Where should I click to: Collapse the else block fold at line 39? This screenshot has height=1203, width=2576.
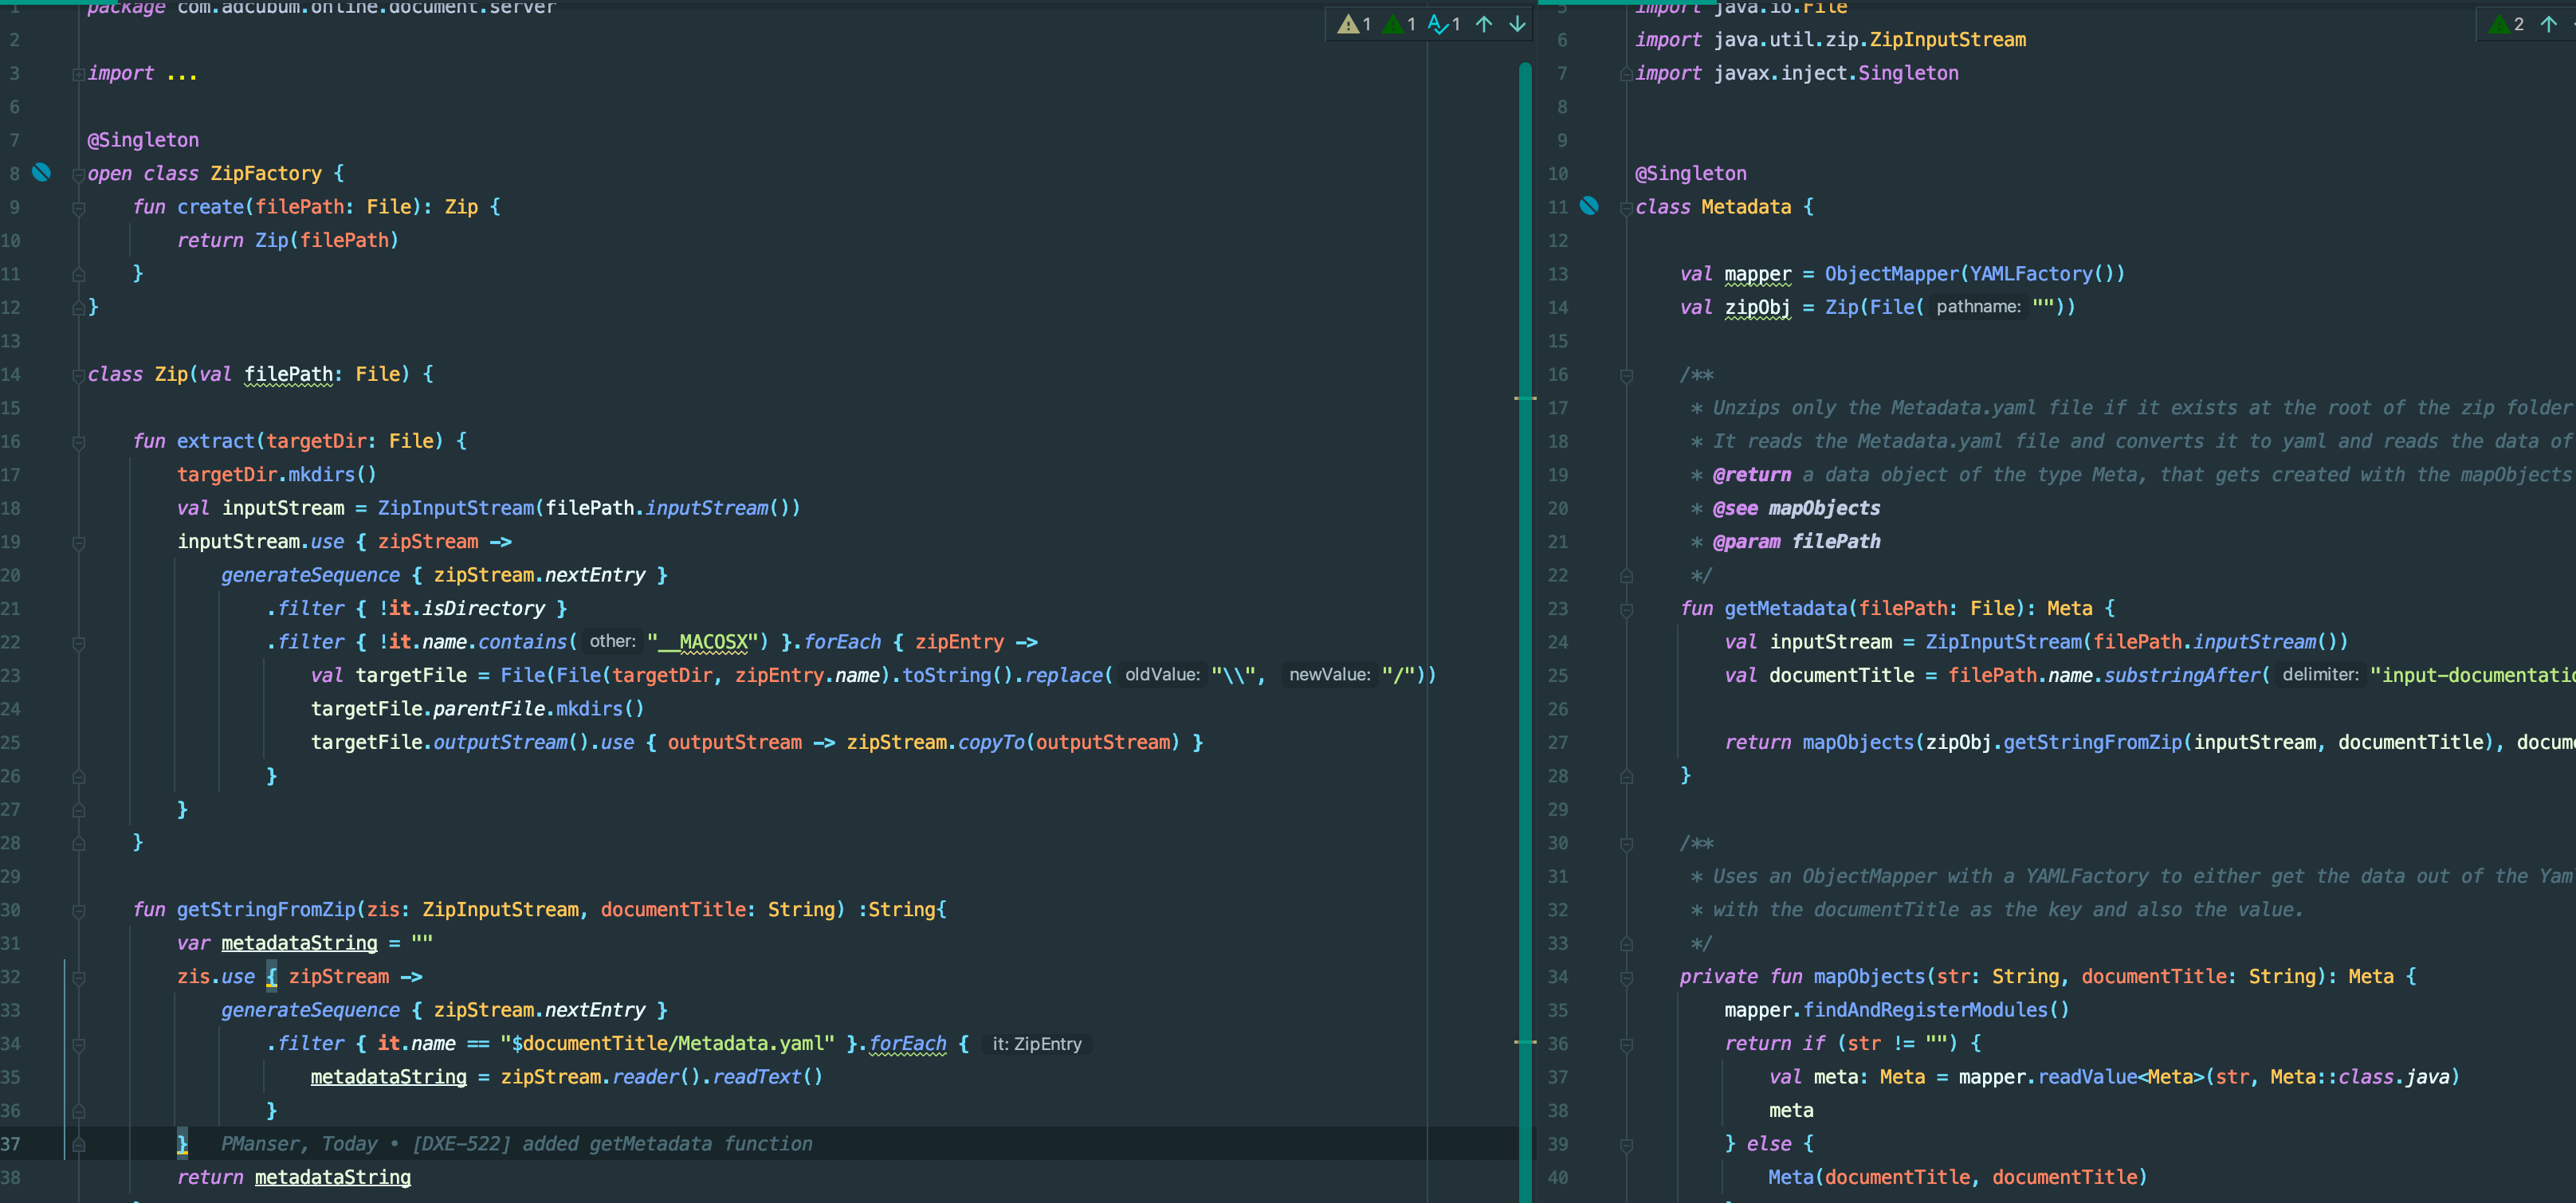point(1626,1145)
